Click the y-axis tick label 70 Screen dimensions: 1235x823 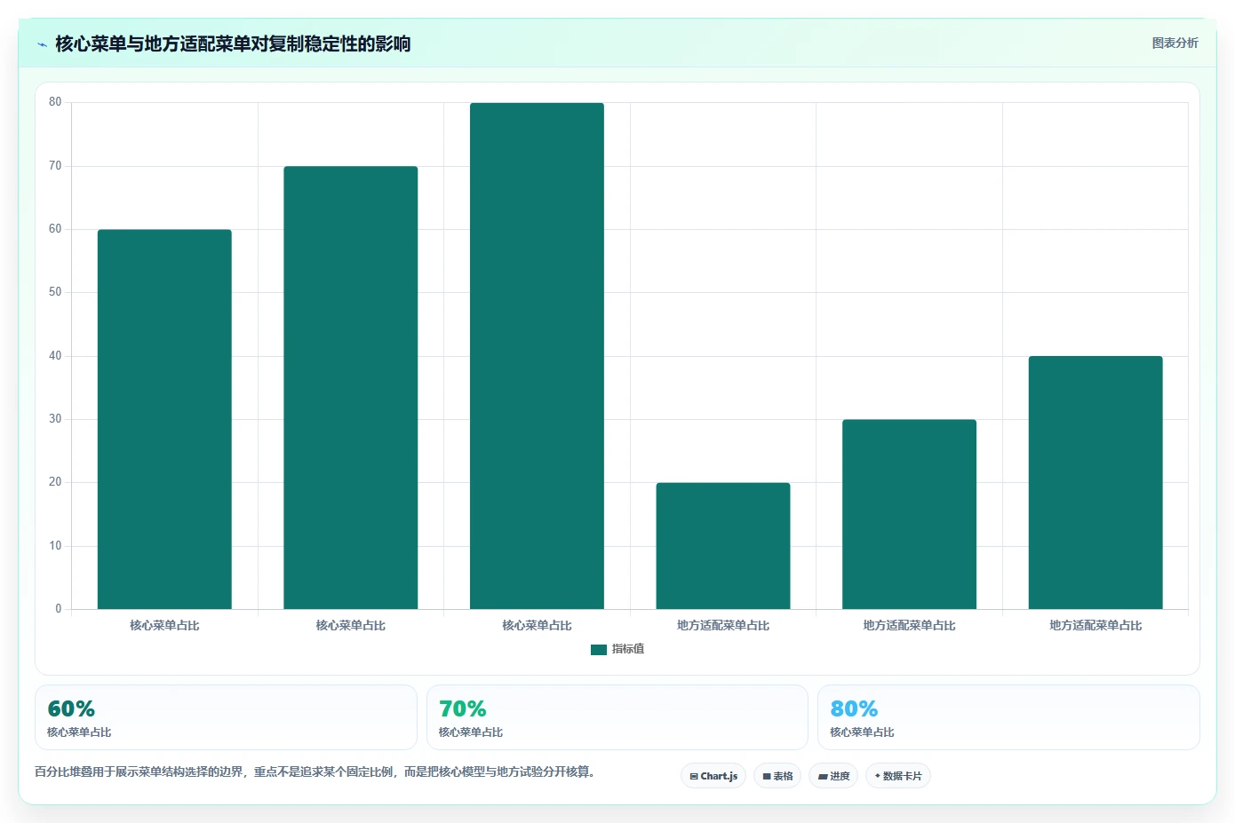tap(55, 166)
